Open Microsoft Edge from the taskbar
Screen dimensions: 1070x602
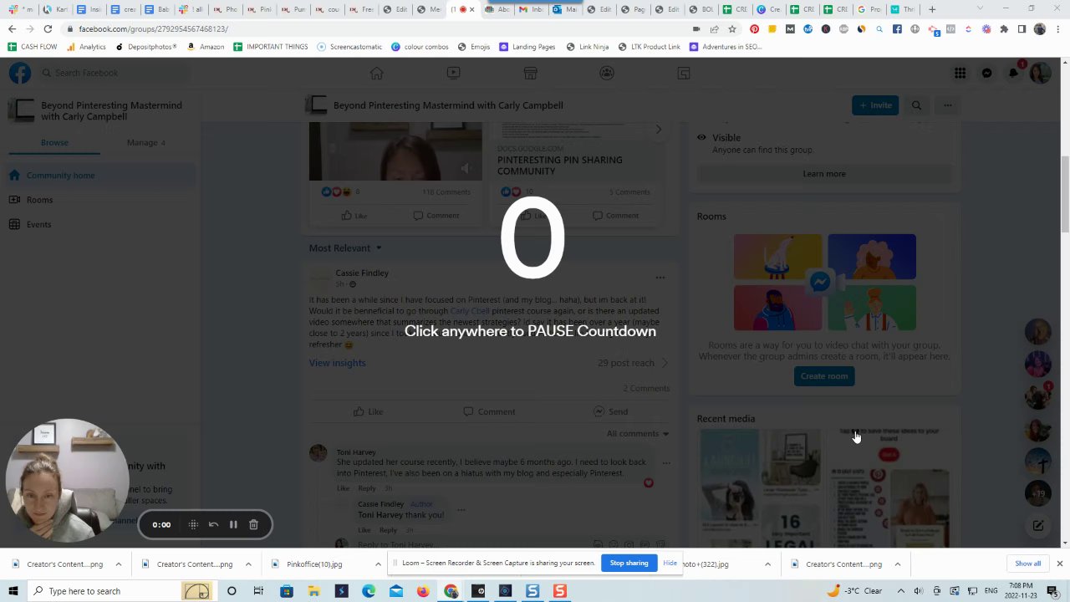(x=369, y=591)
